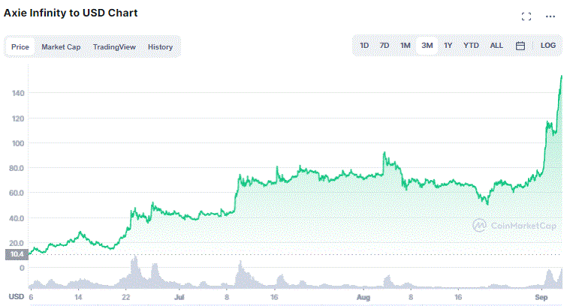Show the ALL time range

(496, 46)
